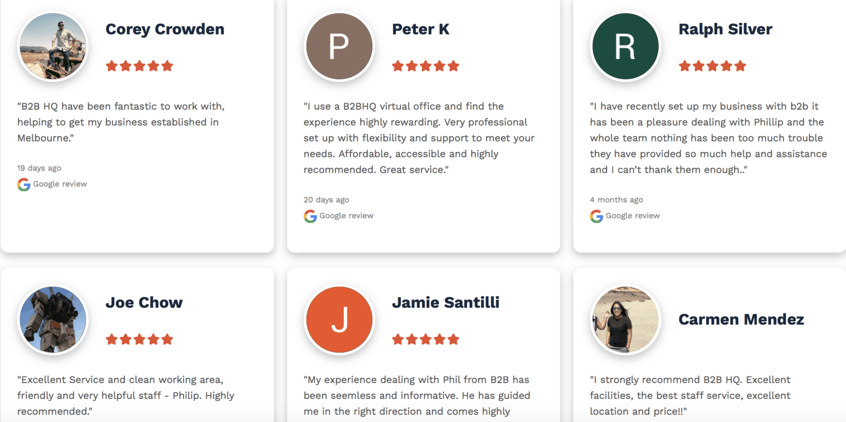The width and height of the screenshot is (846, 422).
Task: Click Carmen Mendez's reviewer name
Action: tap(740, 319)
